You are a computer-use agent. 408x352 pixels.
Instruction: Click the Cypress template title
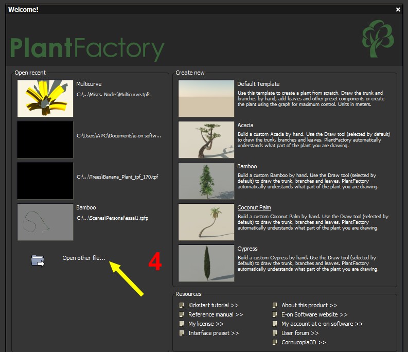tap(247, 249)
